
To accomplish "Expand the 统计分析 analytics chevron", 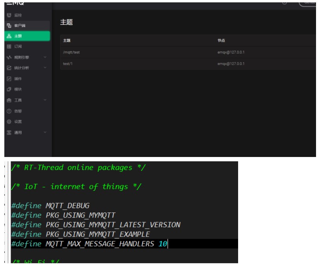I will [x=45, y=68].
